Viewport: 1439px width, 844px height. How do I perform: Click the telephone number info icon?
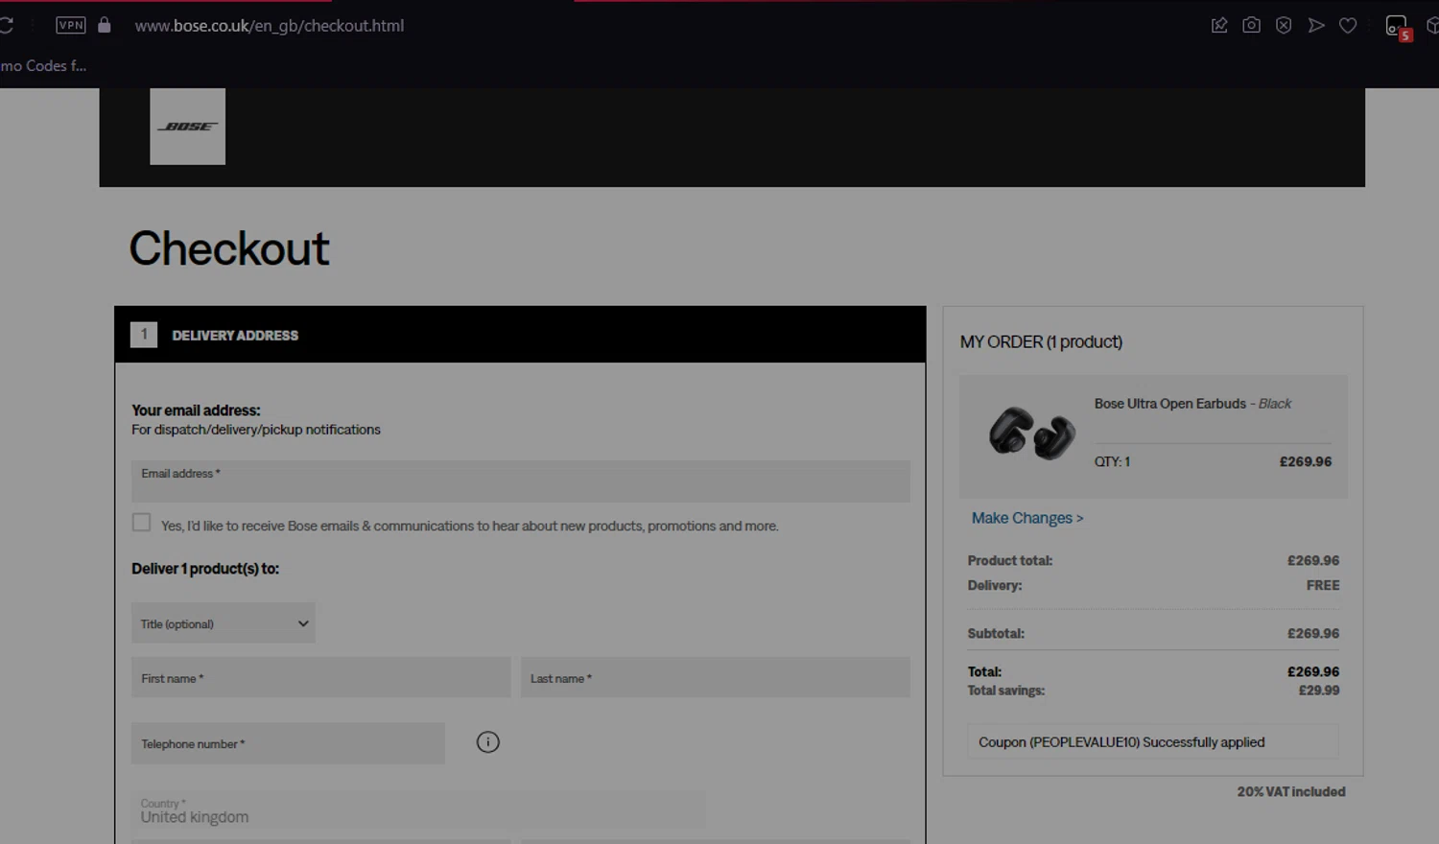487,742
